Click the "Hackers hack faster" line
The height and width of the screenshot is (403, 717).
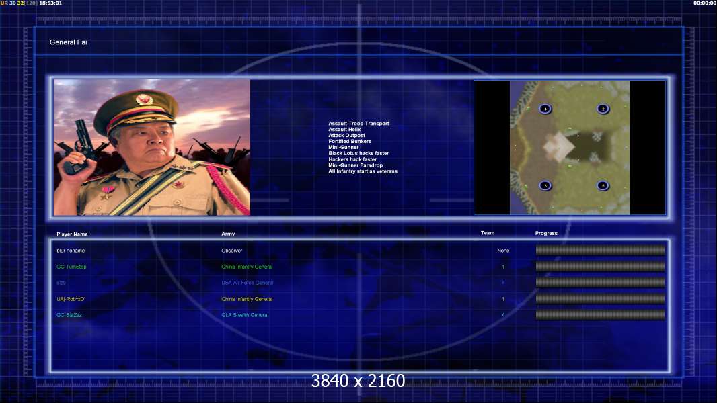pos(352,159)
